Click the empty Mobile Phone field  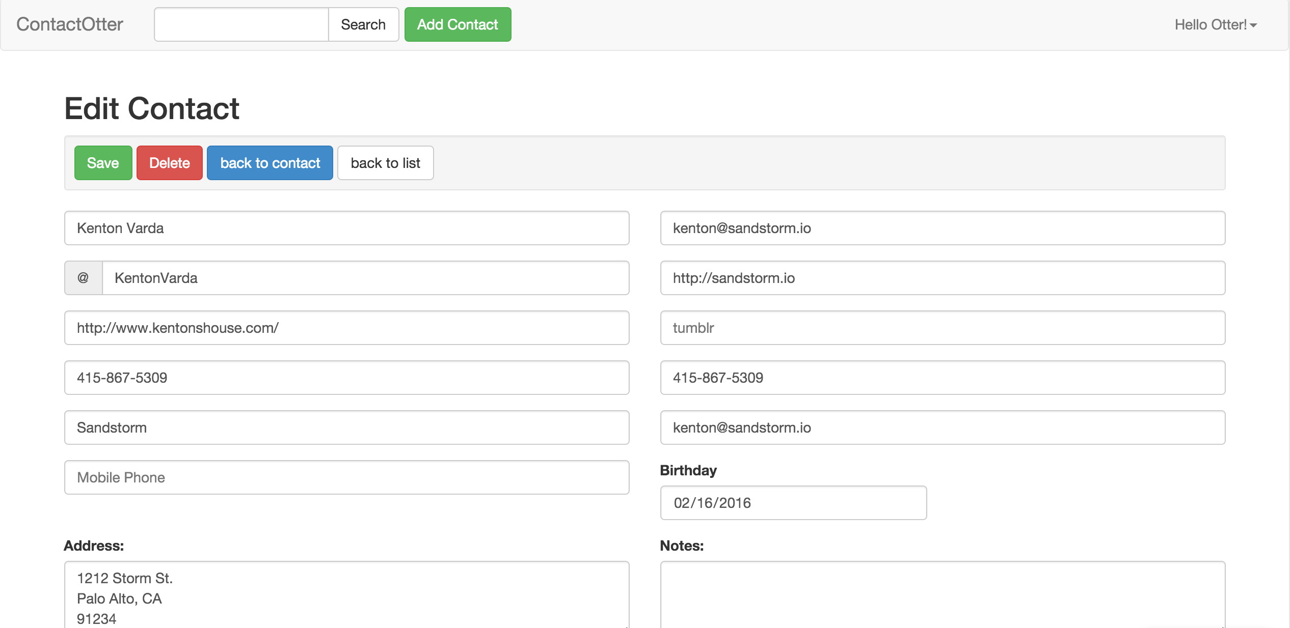tap(347, 477)
